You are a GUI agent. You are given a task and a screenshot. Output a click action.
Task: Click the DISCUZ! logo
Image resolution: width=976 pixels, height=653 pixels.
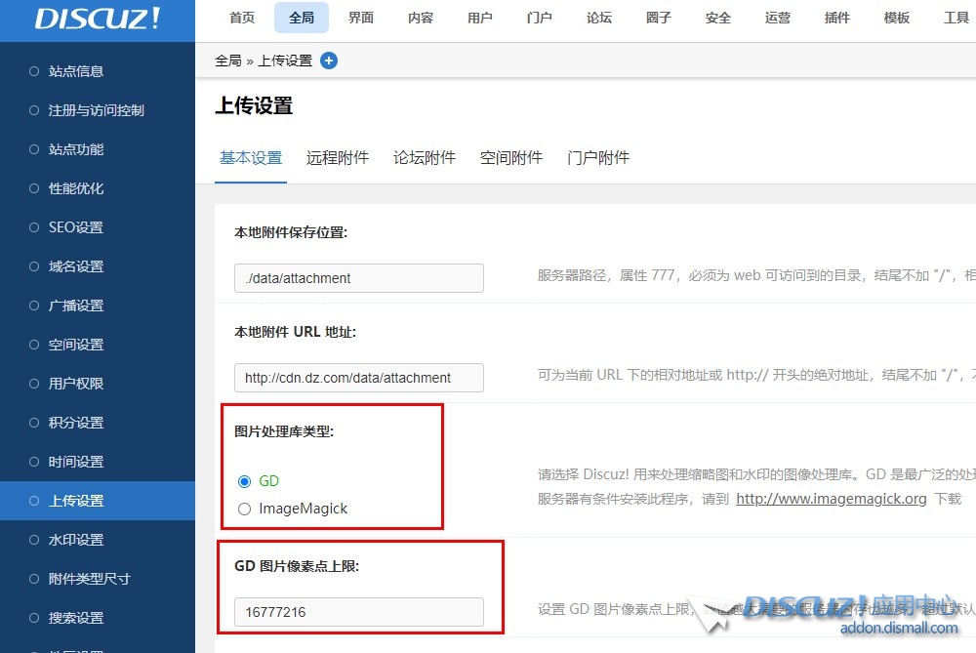[98, 19]
